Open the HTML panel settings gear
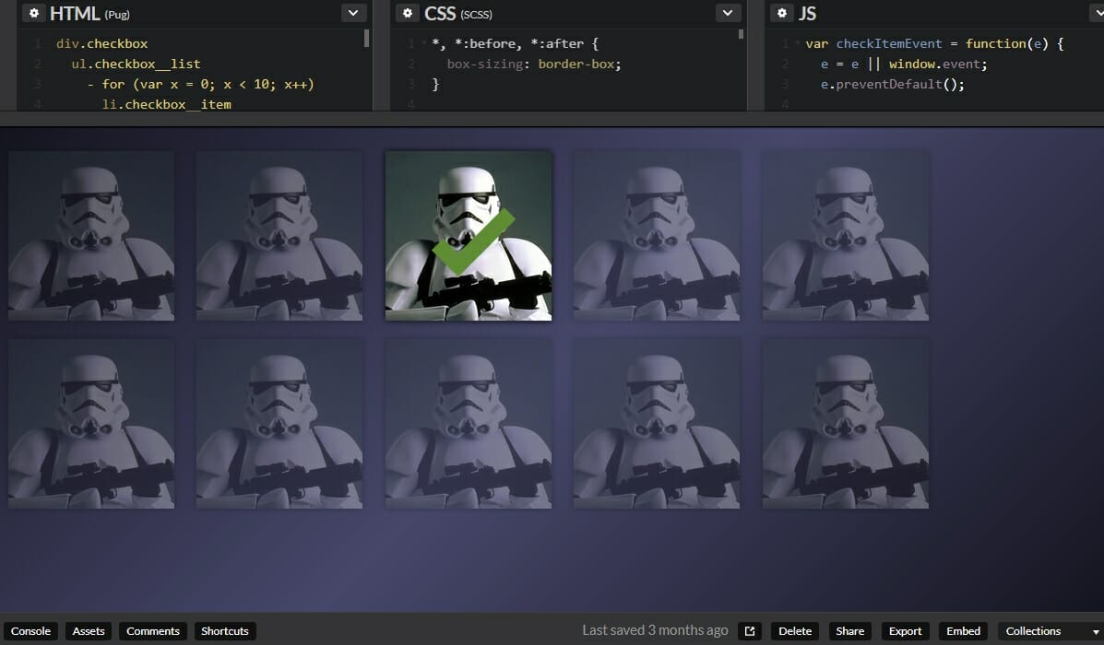This screenshot has width=1104, height=645. [x=34, y=13]
